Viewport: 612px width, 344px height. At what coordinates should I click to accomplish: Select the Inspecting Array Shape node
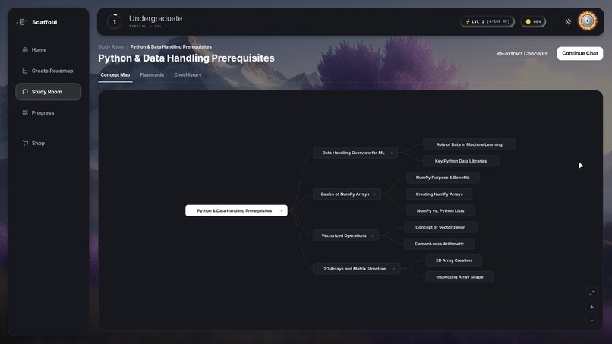pos(460,277)
